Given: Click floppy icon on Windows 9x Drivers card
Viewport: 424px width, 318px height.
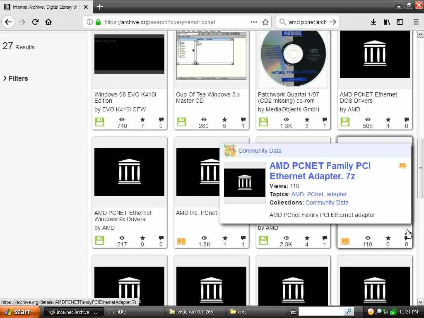Looking at the screenshot, I should (x=99, y=241).
